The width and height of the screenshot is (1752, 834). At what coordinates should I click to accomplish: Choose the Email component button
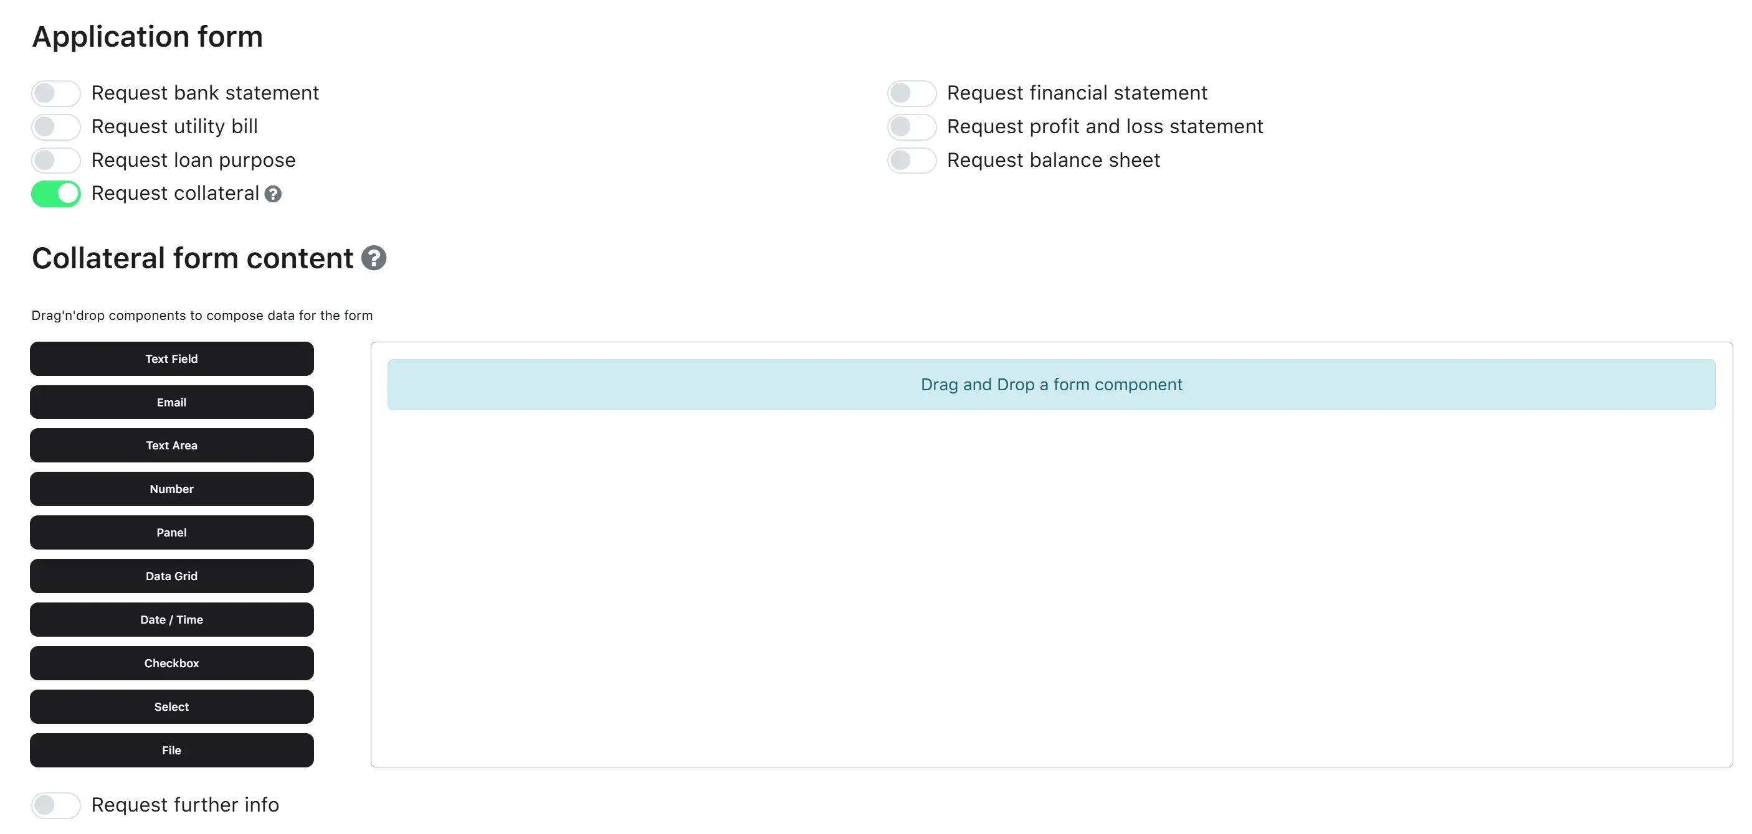(171, 402)
